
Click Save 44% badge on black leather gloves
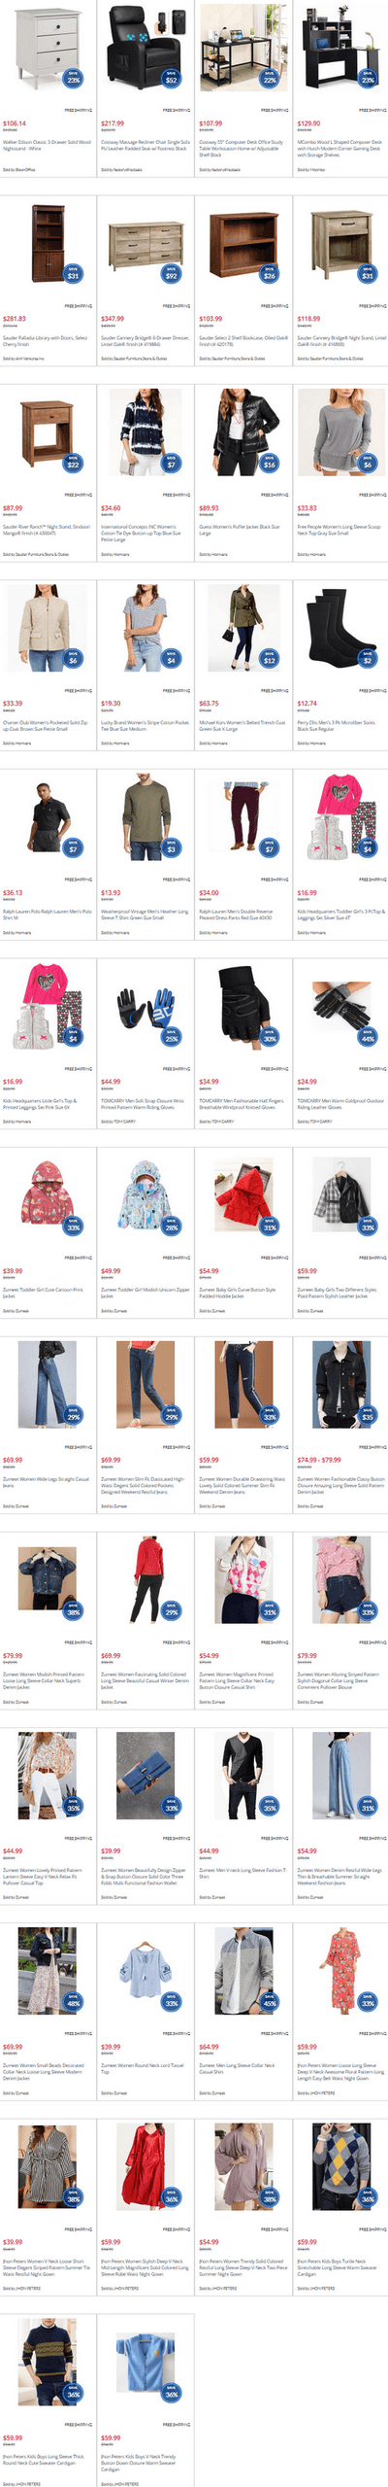368,1036
